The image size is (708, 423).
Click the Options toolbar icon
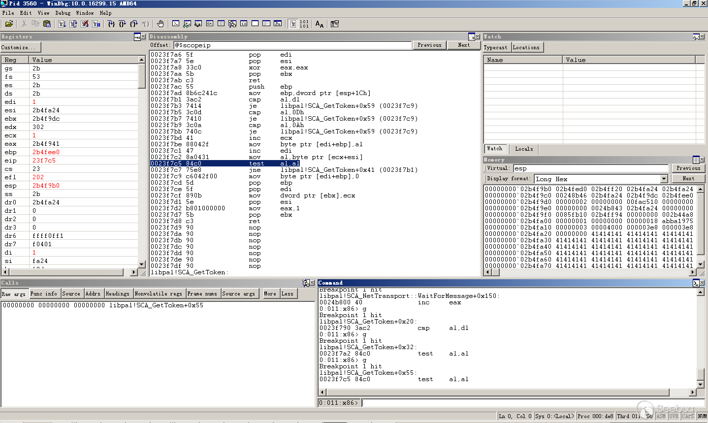click(335, 24)
